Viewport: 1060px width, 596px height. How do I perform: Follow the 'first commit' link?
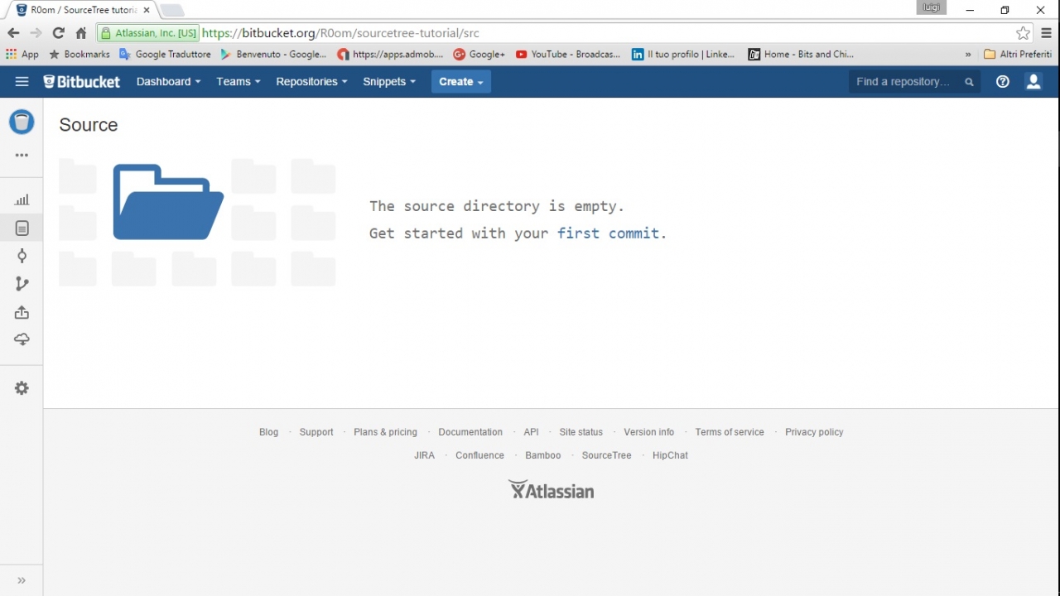point(609,233)
